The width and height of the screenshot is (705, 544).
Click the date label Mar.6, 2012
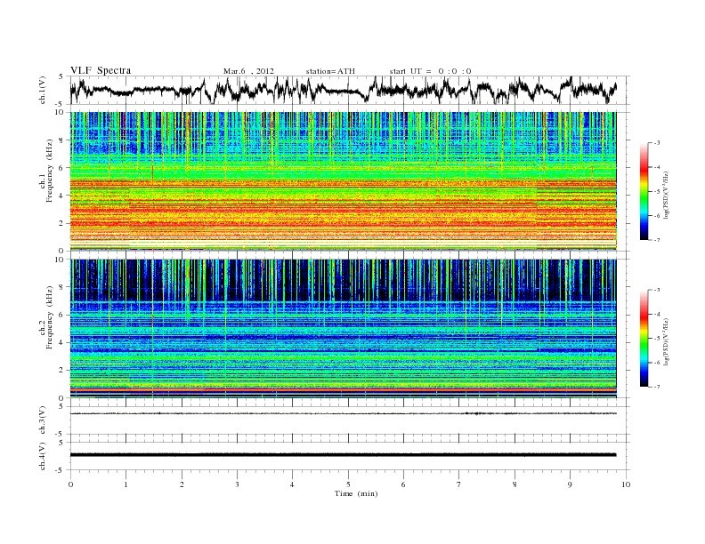pos(248,71)
